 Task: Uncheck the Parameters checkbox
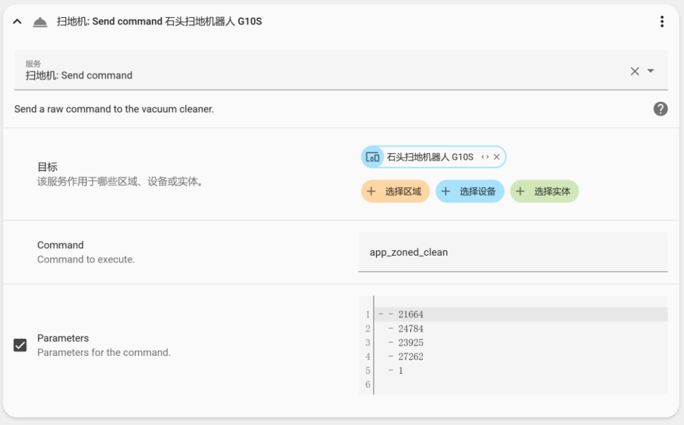[x=20, y=345]
